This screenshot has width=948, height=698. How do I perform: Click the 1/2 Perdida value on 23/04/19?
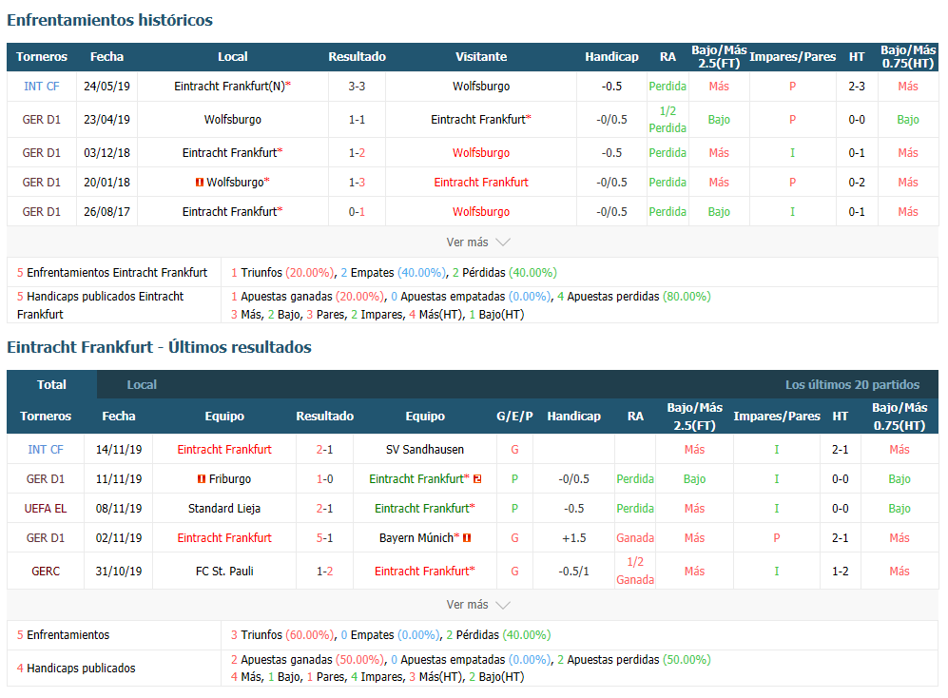[667, 120]
